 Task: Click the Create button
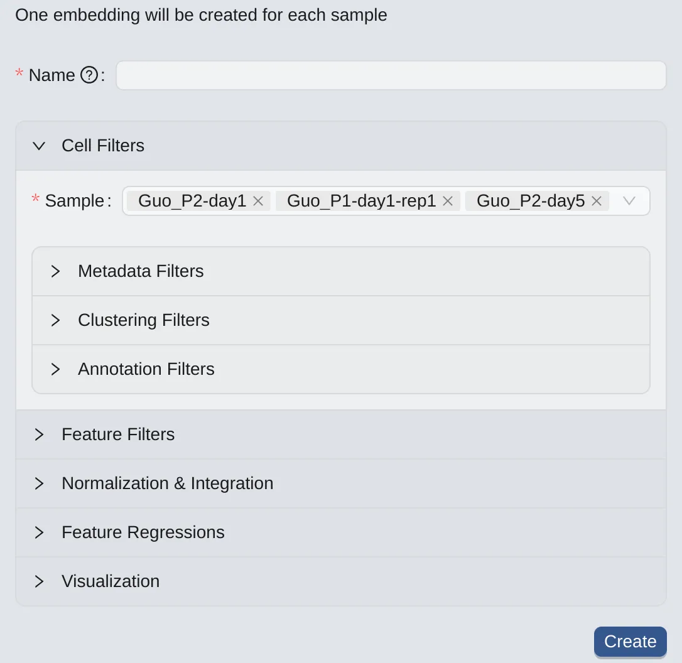point(630,641)
